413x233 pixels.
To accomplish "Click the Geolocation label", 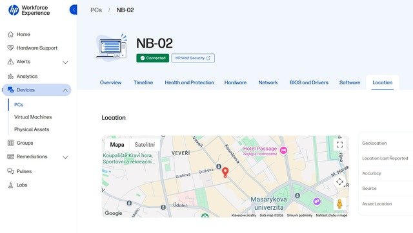I will (374, 143).
